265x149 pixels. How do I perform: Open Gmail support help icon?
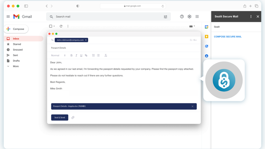pyautogui.click(x=182, y=17)
